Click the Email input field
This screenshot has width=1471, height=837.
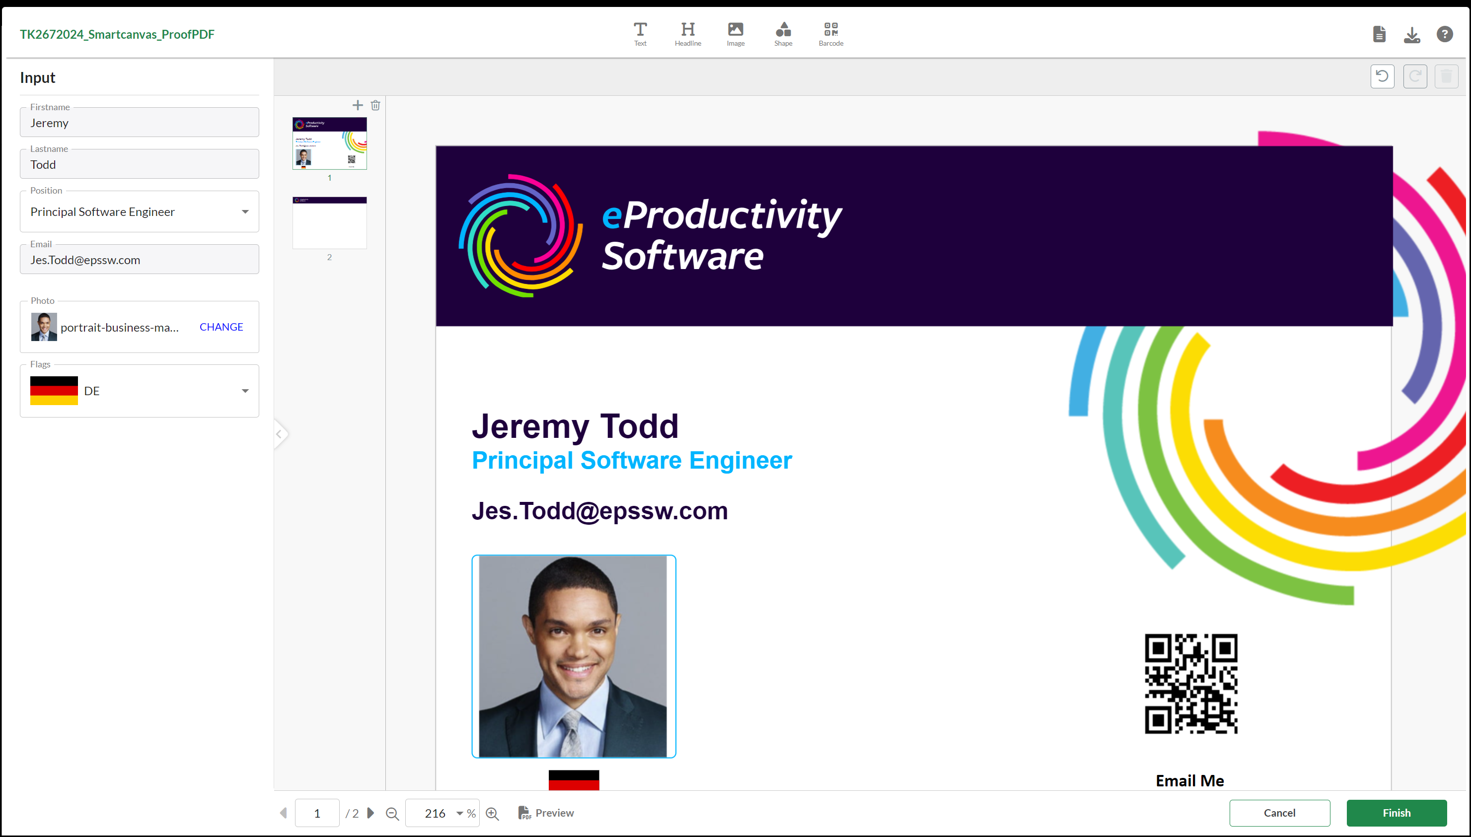[139, 260]
